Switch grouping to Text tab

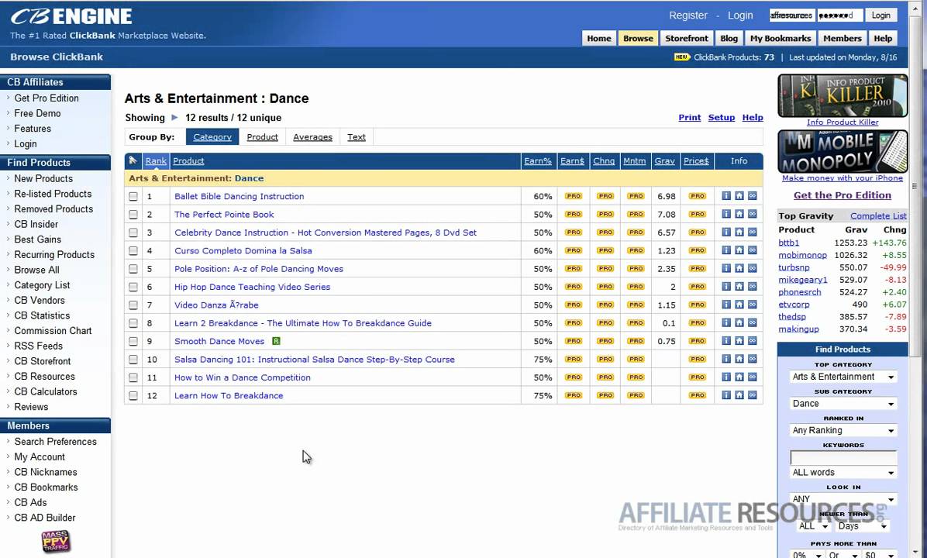pos(356,136)
